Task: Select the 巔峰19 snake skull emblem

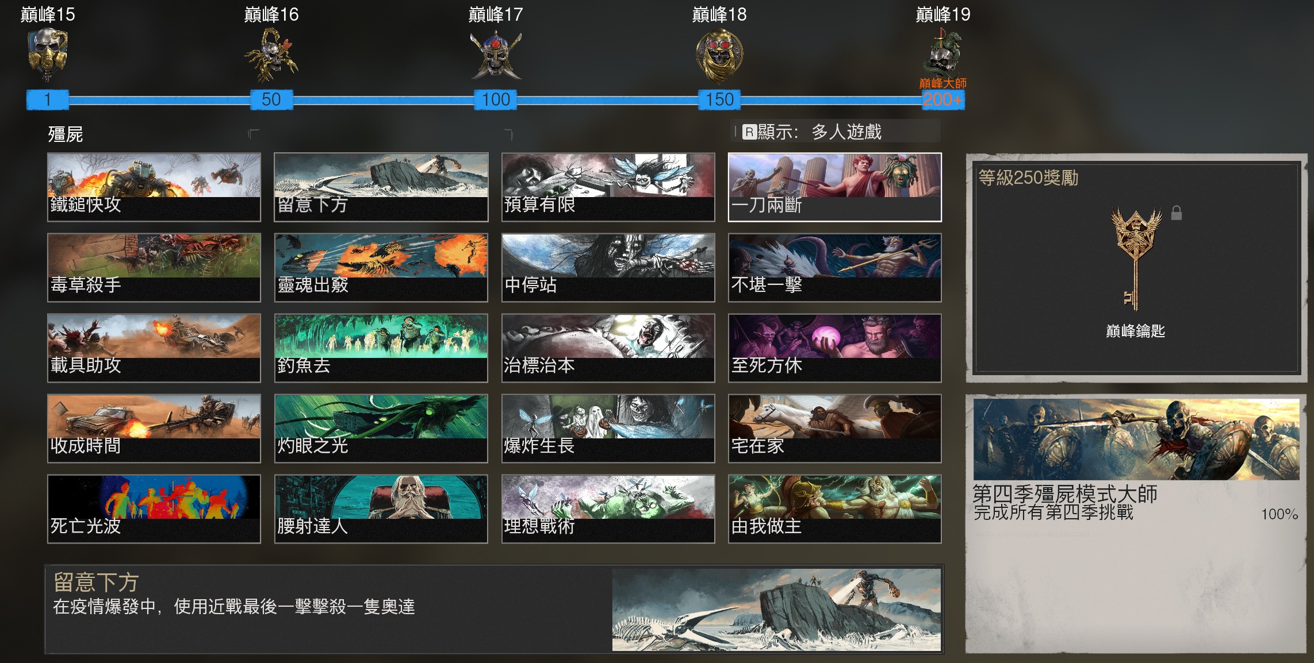Action: pos(943,52)
